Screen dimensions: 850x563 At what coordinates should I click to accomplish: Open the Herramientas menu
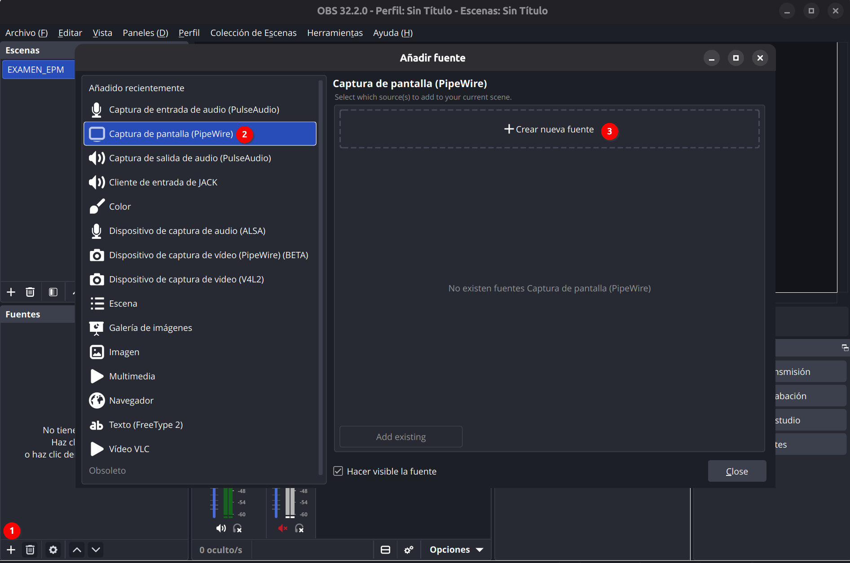(x=335, y=33)
